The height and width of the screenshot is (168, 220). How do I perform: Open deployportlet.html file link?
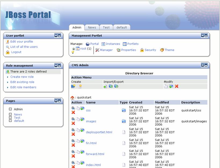tap(99, 132)
